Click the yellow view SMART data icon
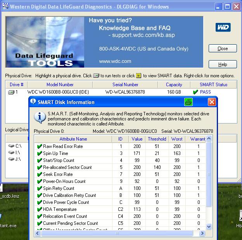The width and height of the screenshot is (242, 240). (138, 75)
